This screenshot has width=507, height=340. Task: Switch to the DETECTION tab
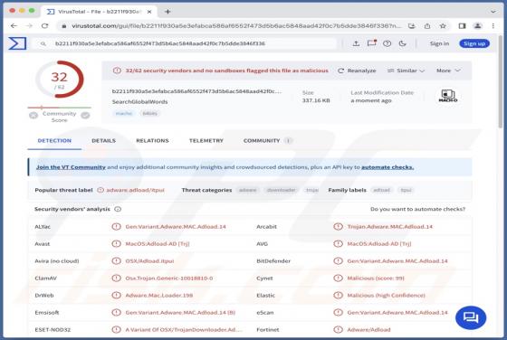[x=54, y=140]
